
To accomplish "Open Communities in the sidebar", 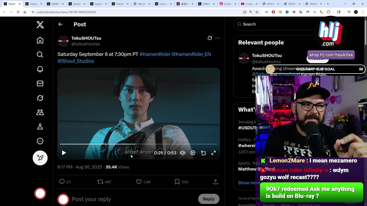I will pos(40,112).
